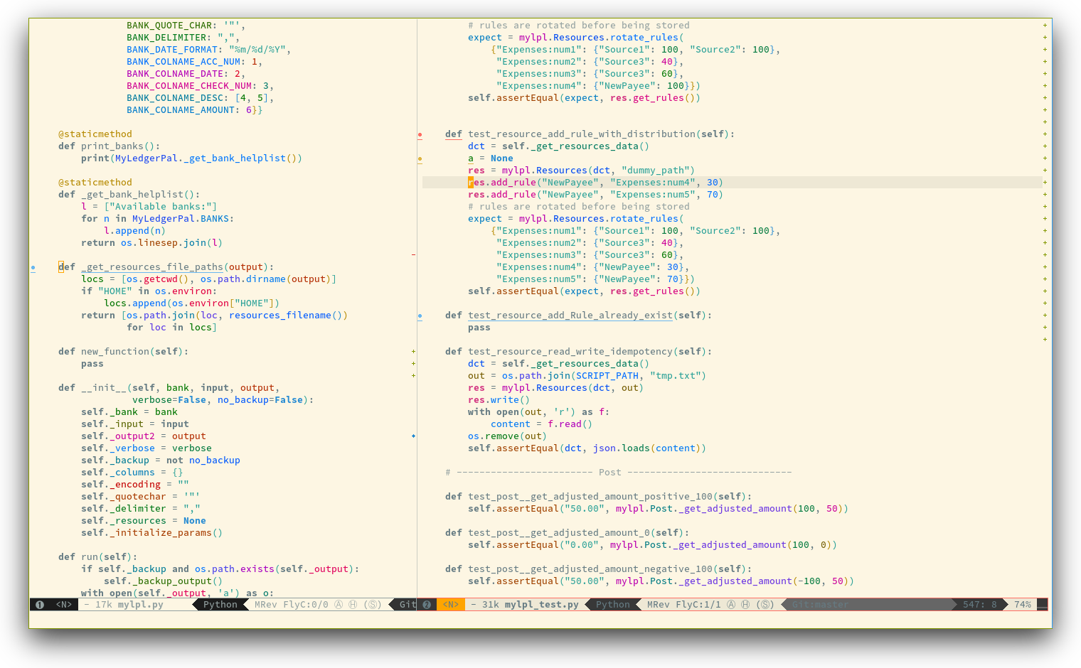
Task: Click the blue diff marker beside self._output2 line
Action: [413, 436]
